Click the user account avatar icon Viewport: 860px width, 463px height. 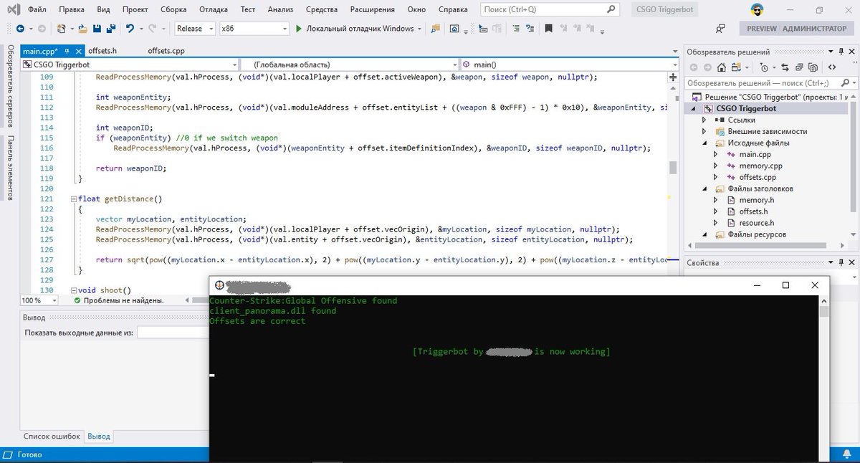(758, 10)
